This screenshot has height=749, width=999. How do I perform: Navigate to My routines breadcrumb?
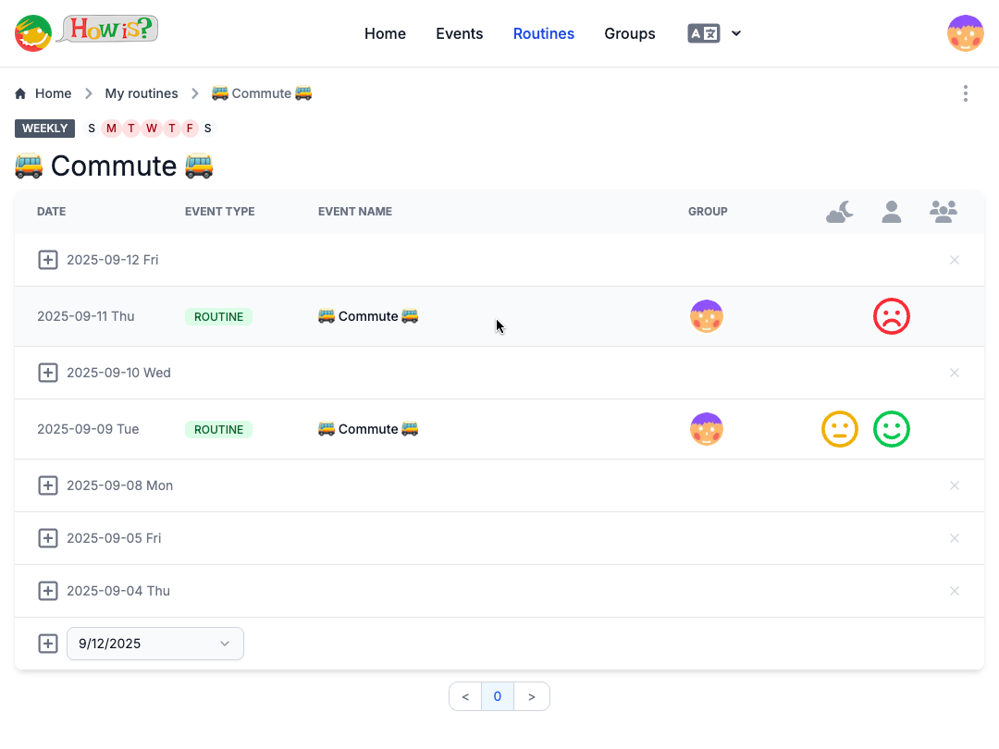(x=141, y=93)
